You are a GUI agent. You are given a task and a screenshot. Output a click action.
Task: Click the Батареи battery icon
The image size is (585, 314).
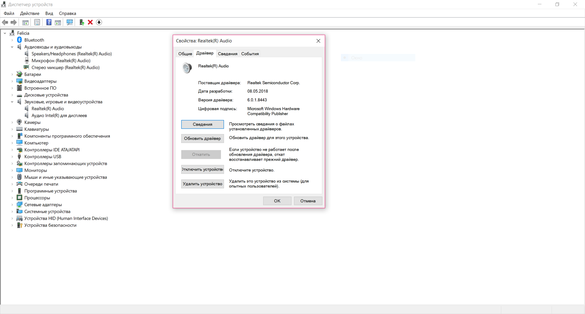(19, 74)
